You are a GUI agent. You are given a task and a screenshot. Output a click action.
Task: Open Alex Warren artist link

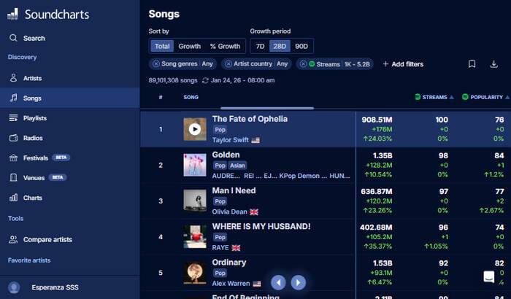[231, 284]
